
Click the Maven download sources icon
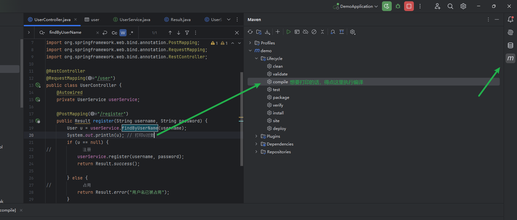[x=267, y=32]
